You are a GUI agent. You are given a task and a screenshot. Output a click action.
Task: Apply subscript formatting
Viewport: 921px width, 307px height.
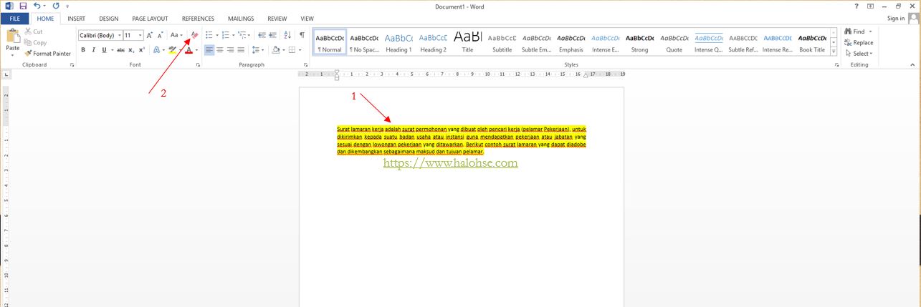[x=131, y=50]
